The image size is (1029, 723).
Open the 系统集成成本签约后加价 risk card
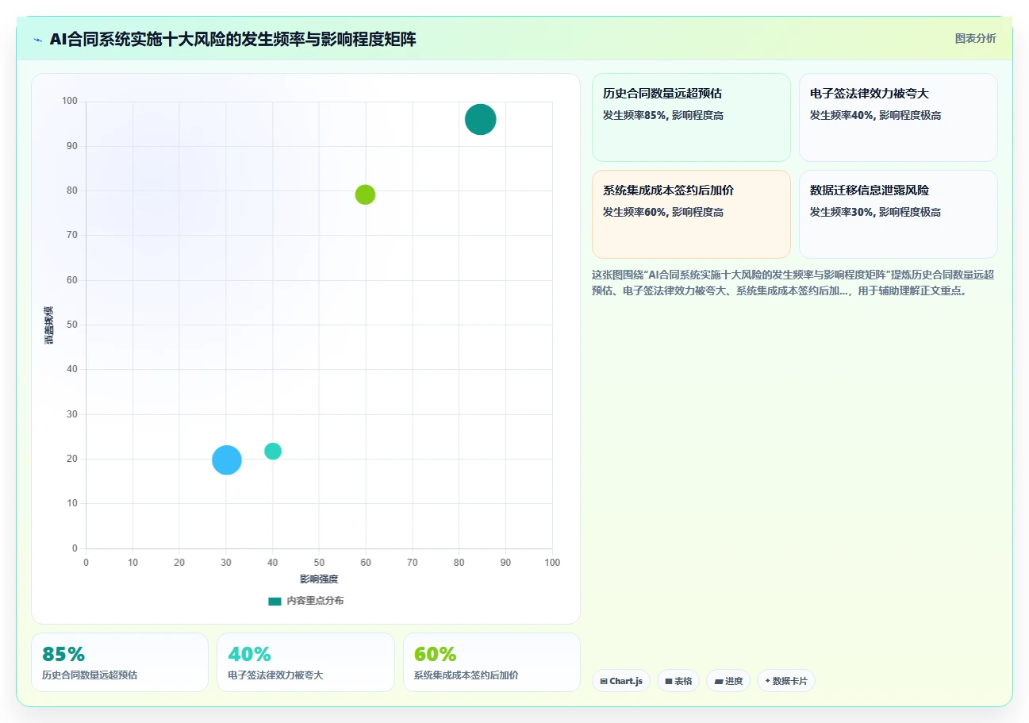point(691,214)
